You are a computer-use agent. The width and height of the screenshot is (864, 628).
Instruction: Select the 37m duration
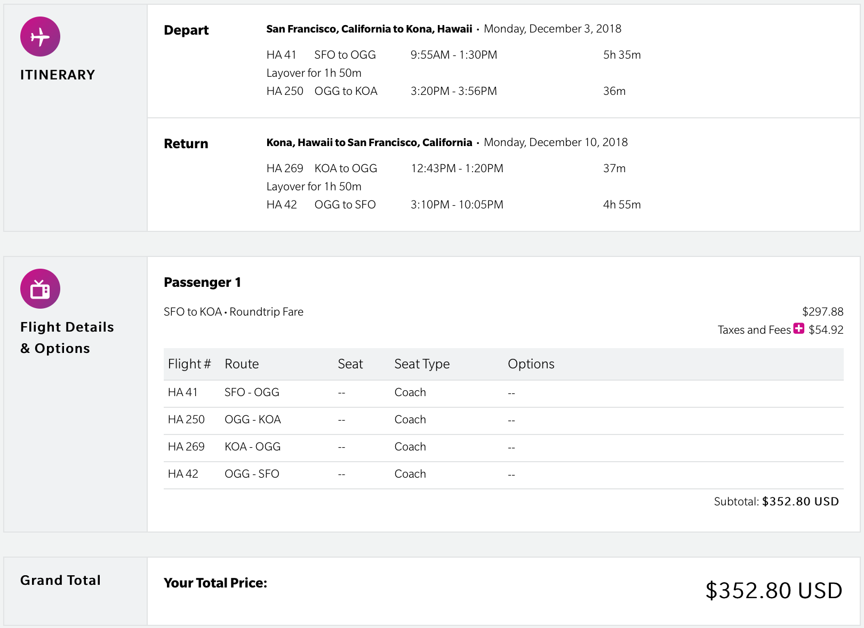pos(614,168)
